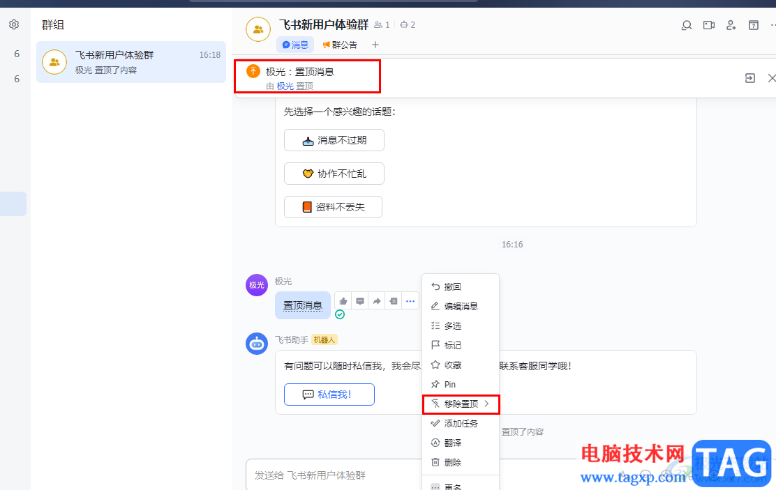Click the 飞书助手 robot avatar
776x490 pixels.
[x=256, y=344]
